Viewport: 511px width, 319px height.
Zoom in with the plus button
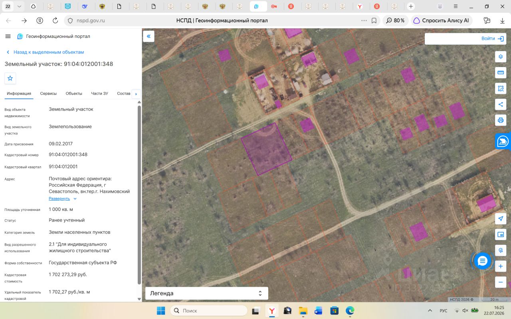501,266
